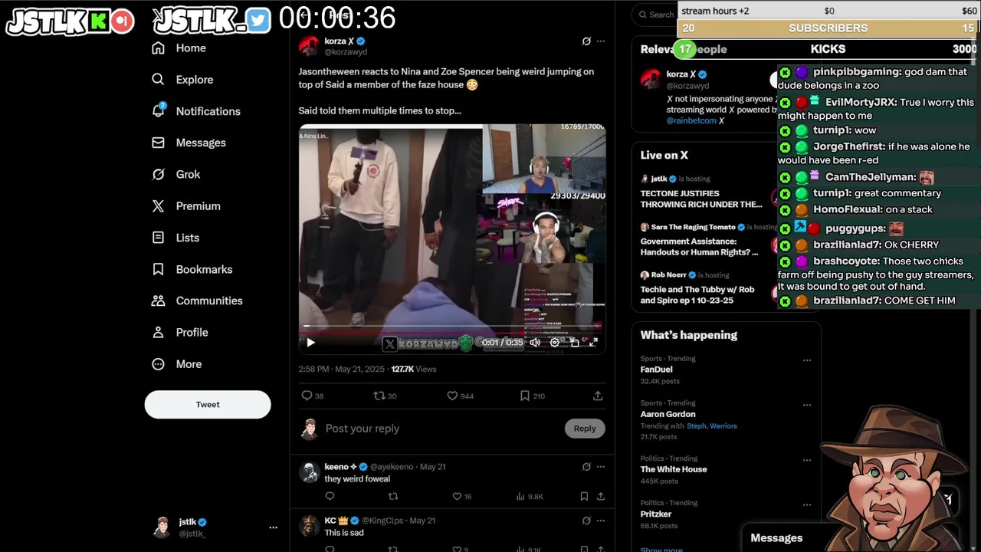Image resolution: width=981 pixels, height=552 pixels.
Task: Click the Reply button
Action: coord(585,429)
